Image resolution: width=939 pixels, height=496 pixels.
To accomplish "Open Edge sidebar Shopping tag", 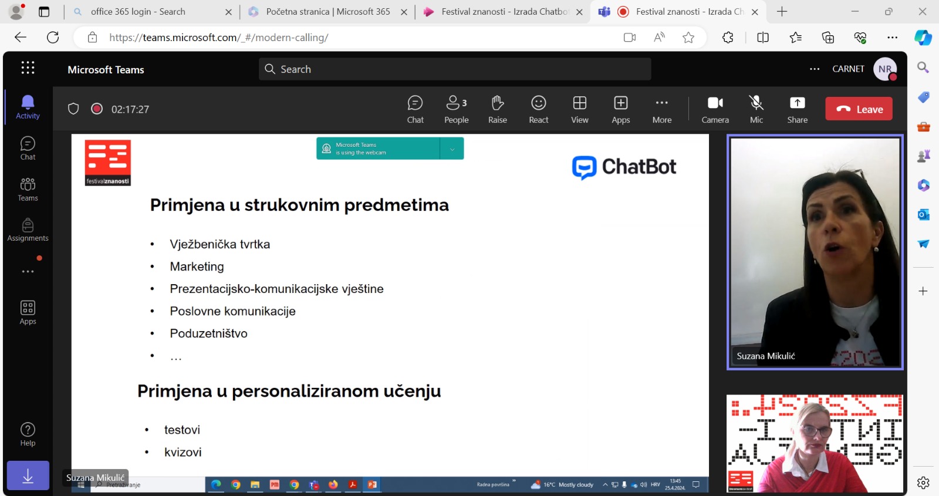I will tap(923, 97).
